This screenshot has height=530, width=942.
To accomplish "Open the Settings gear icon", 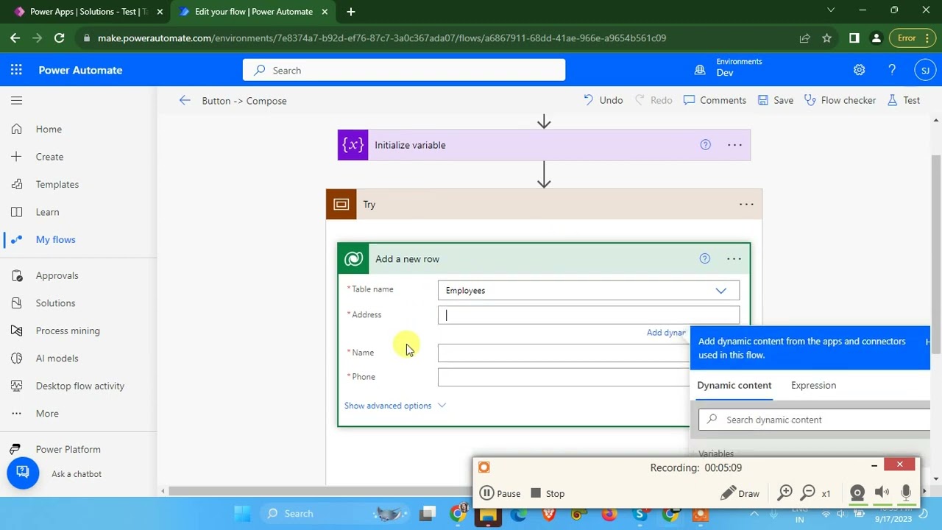I will (x=859, y=70).
